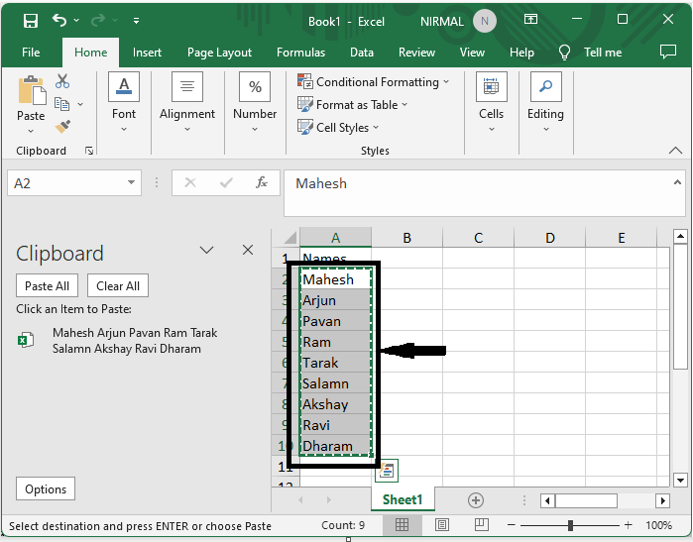Open the File tab
Image resolution: width=693 pixels, height=542 pixels.
coord(31,53)
